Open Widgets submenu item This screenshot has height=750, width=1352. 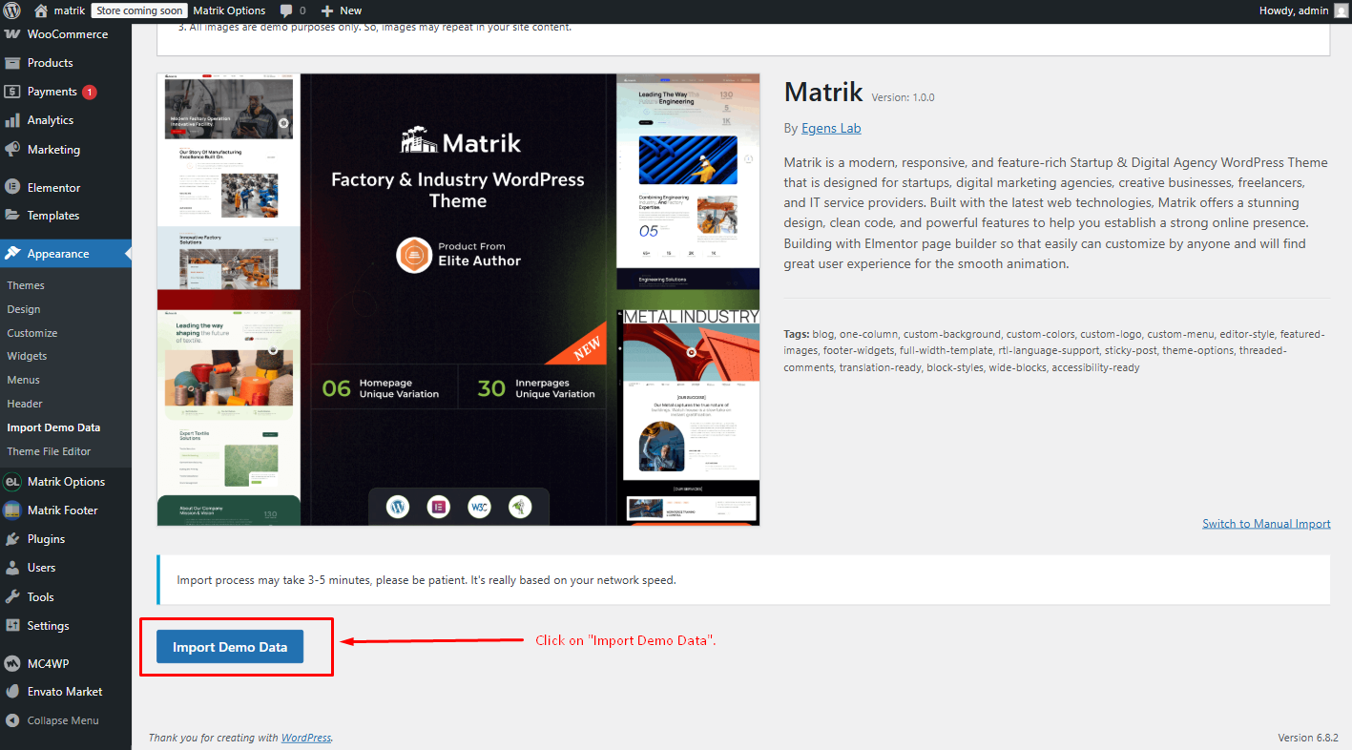tap(27, 356)
